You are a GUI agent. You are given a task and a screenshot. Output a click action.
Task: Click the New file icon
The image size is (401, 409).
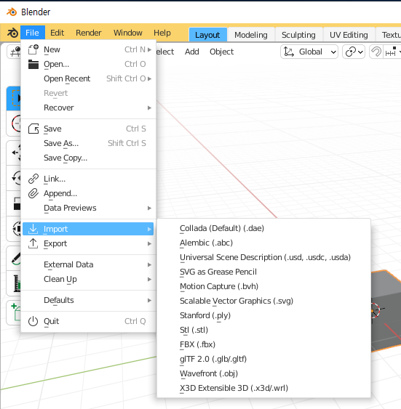point(33,49)
